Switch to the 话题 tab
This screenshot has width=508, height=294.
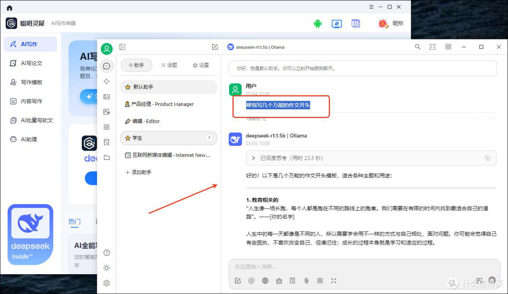169,65
